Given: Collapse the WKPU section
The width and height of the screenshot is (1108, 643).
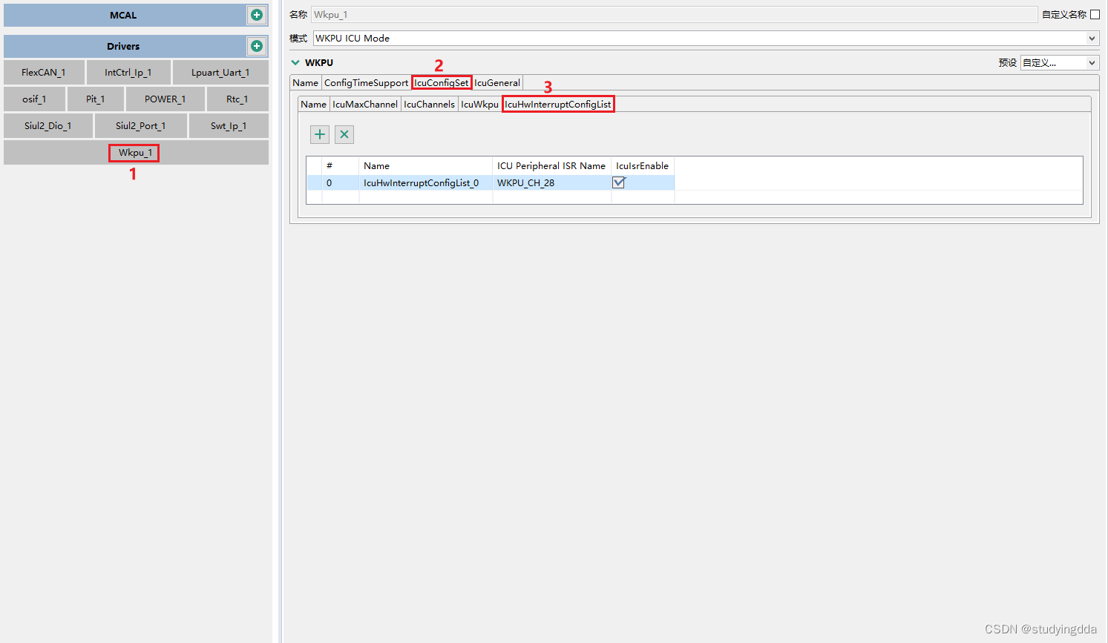Looking at the screenshot, I should (295, 62).
